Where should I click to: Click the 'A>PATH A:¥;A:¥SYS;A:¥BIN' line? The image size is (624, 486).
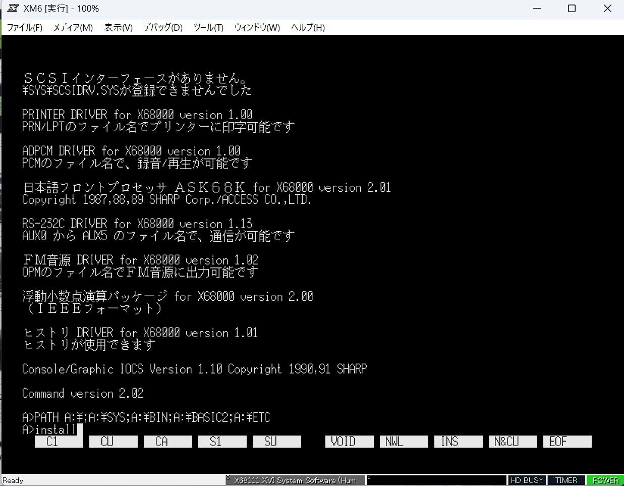click(x=146, y=417)
